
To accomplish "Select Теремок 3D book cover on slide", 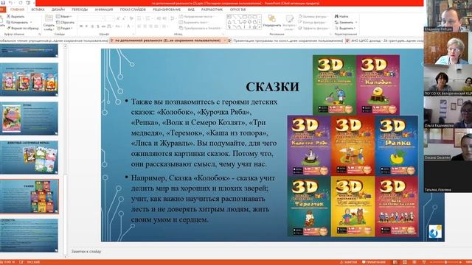I will [x=309, y=206].
